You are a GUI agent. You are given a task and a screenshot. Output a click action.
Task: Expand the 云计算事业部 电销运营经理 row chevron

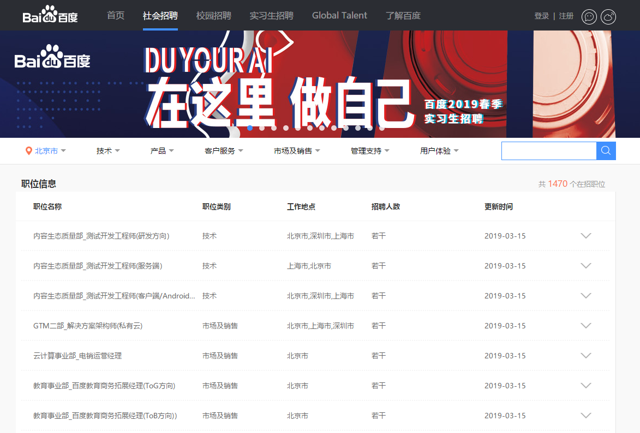(x=586, y=356)
